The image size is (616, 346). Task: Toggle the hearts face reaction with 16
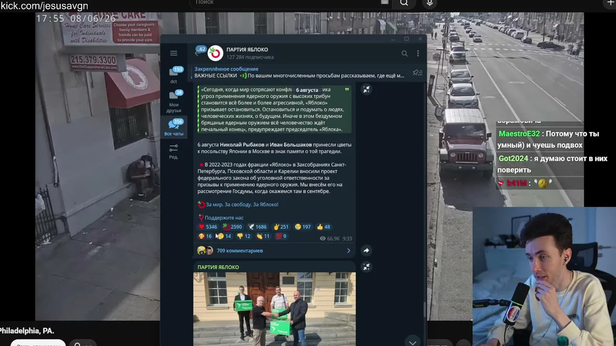(205, 236)
